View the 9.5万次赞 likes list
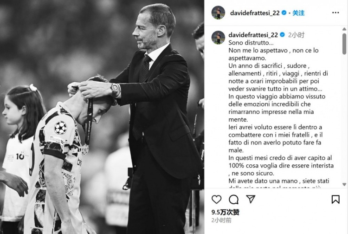348x234 pixels. (225, 212)
